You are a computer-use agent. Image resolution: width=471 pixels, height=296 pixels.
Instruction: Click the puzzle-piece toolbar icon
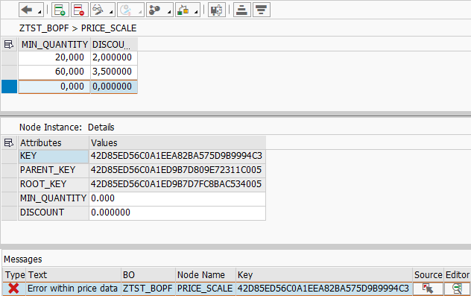pos(217,10)
